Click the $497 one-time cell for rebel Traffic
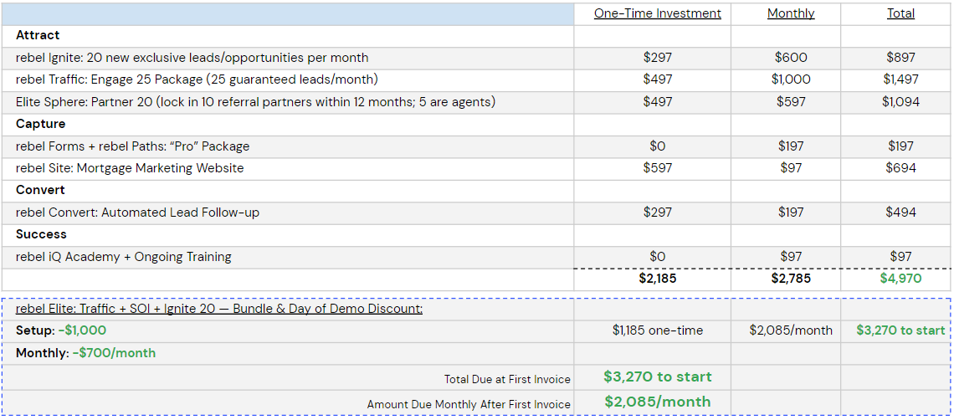 pos(657,79)
